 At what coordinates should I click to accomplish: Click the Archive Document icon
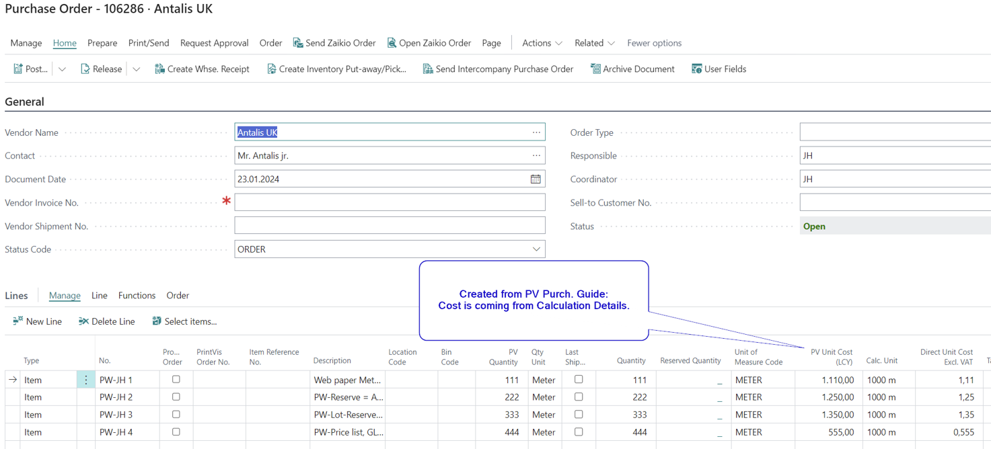[x=595, y=69]
